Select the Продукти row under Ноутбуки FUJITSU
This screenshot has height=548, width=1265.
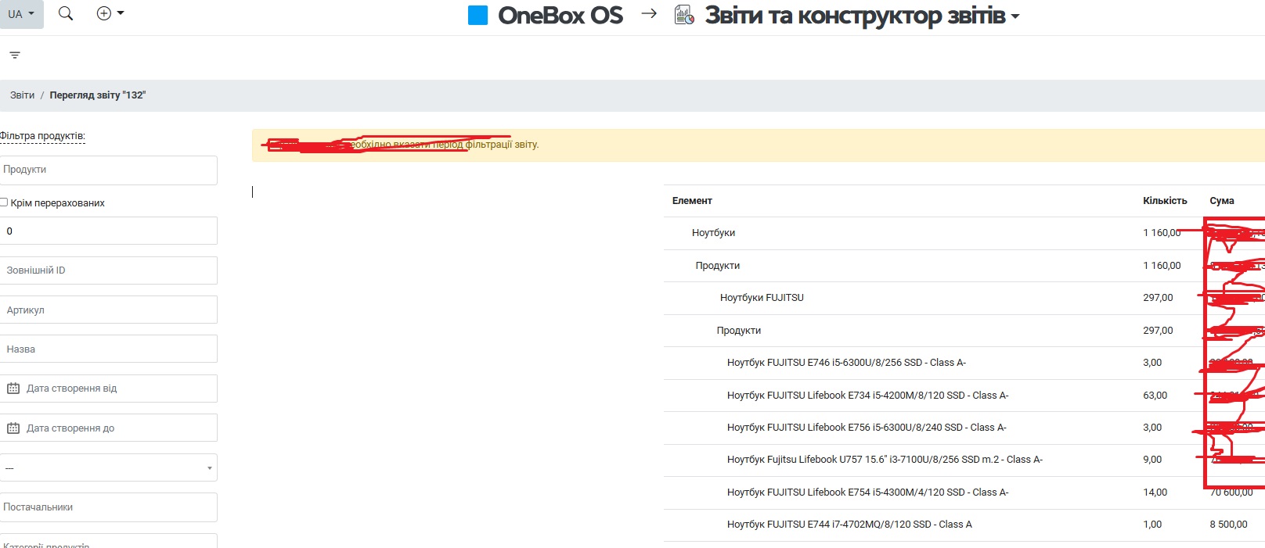point(964,331)
